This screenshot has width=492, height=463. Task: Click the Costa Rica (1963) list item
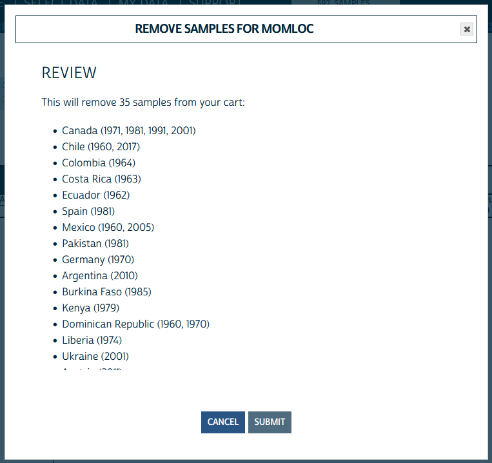click(x=101, y=179)
